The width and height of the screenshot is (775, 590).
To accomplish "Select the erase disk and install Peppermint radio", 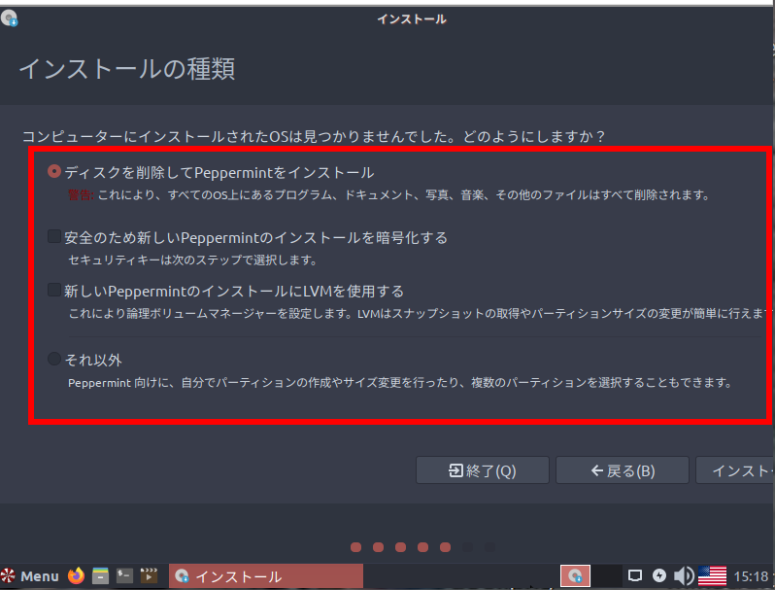I will pyautogui.click(x=54, y=172).
